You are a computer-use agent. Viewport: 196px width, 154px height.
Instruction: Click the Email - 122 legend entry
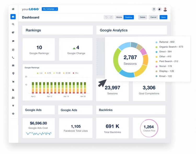(x=164, y=76)
